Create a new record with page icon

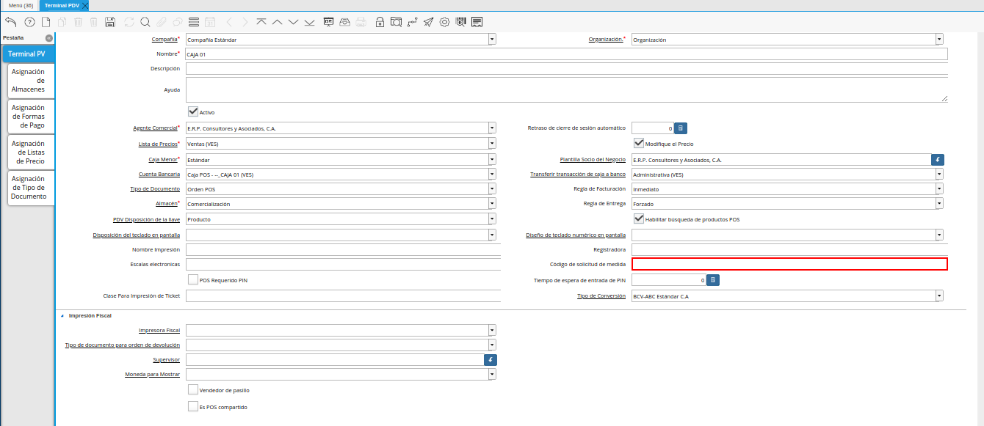tap(46, 22)
